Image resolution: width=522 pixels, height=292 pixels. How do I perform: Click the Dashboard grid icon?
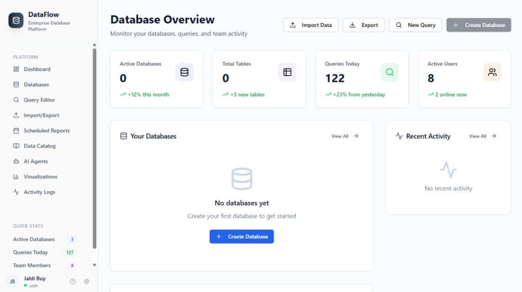click(16, 69)
